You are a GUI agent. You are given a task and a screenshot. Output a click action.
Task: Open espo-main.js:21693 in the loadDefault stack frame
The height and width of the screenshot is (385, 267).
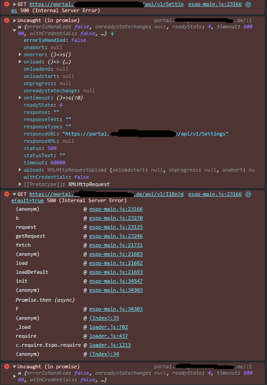[116, 272]
